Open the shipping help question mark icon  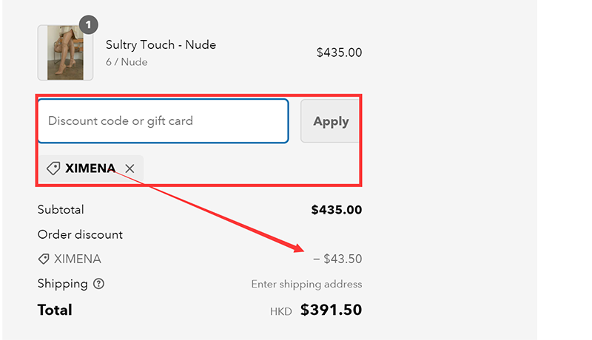(x=99, y=284)
